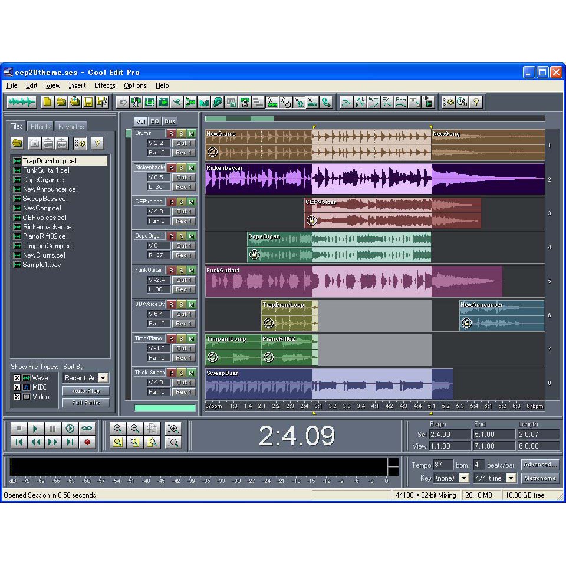Open the Sort By dropdown

point(103,378)
